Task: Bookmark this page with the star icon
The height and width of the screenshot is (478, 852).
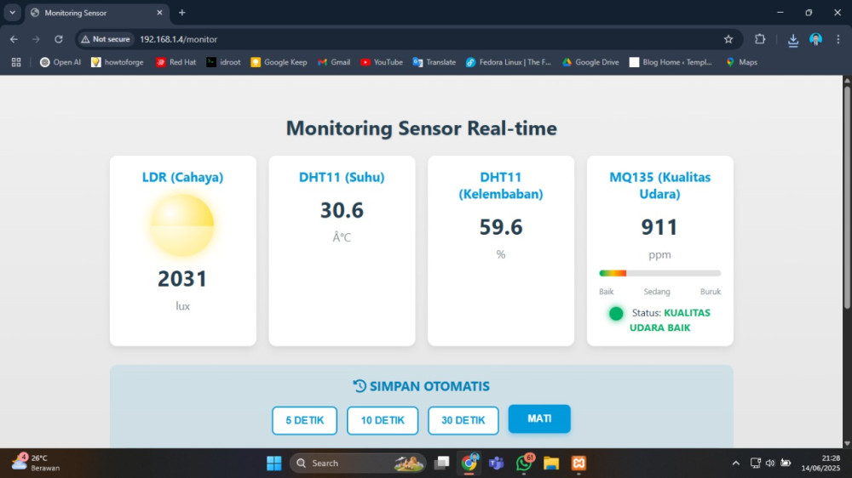Action: click(x=728, y=39)
